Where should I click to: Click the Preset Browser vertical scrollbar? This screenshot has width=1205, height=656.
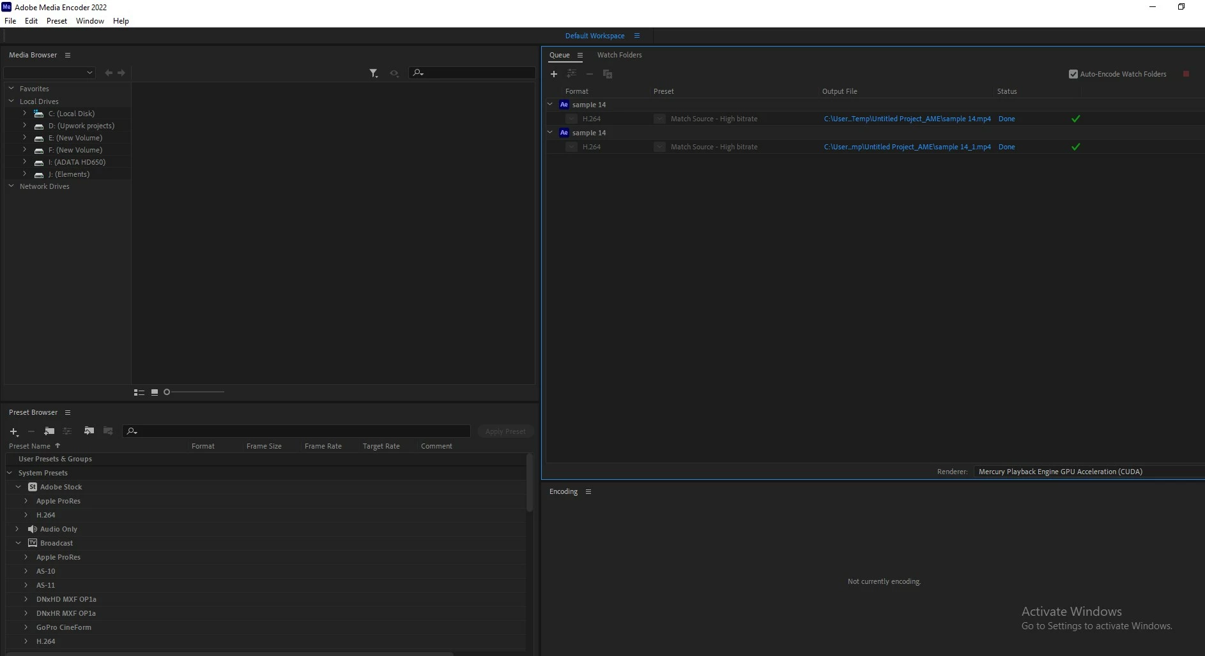(530, 483)
